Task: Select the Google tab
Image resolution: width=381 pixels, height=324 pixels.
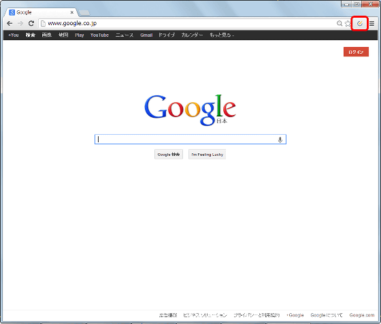Action: (41, 12)
